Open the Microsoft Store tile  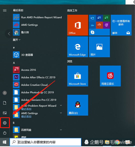[x=78, y=76]
